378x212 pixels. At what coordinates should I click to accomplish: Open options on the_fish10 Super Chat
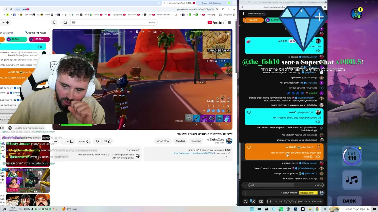click(x=254, y=147)
